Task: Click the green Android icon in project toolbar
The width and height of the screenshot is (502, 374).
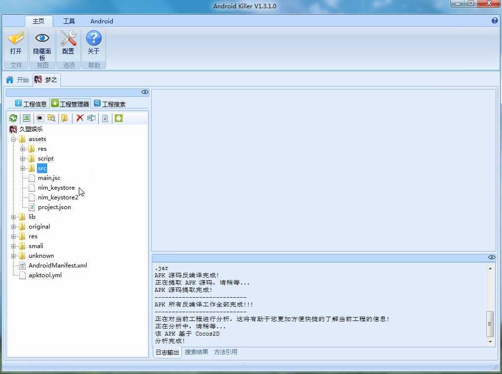Action: pyautogui.click(x=118, y=118)
